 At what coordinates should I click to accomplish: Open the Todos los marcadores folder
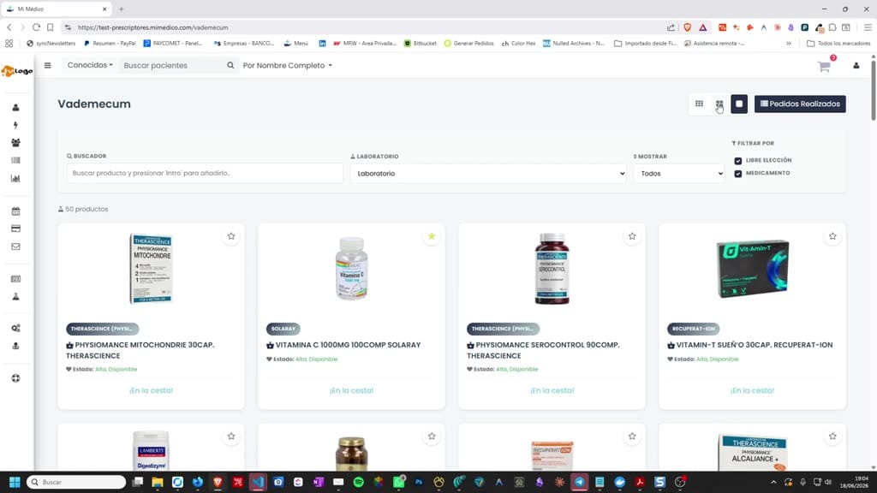coord(838,43)
